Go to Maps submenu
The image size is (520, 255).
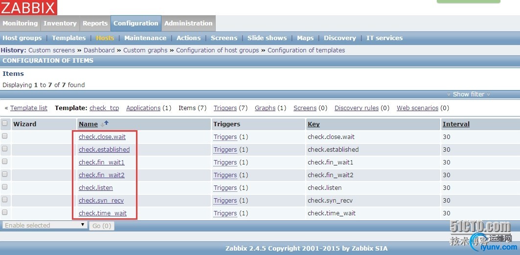pyautogui.click(x=305, y=38)
